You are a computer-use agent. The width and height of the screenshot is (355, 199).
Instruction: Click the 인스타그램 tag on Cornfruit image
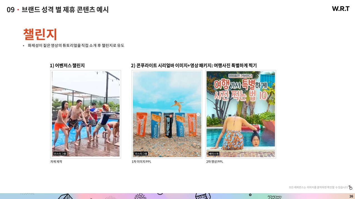coord(141,154)
